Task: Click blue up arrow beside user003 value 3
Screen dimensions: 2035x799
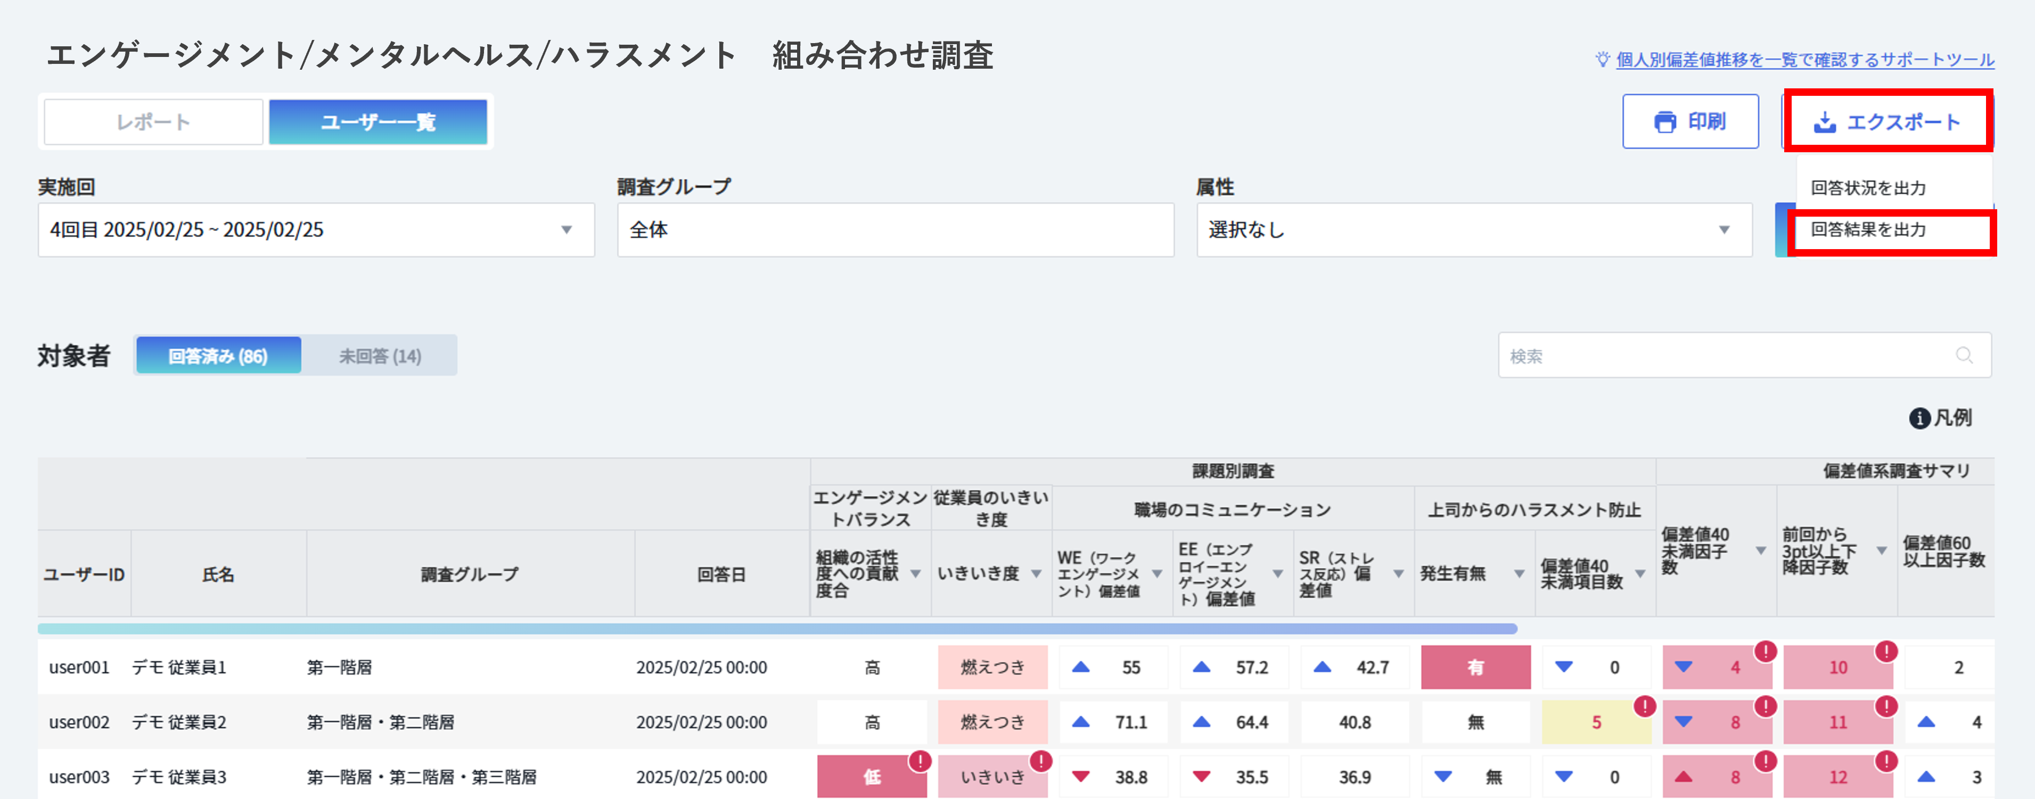Action: click(x=1927, y=777)
